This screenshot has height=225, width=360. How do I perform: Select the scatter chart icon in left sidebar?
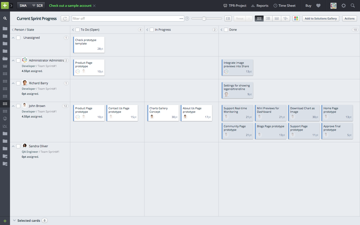click(5, 126)
